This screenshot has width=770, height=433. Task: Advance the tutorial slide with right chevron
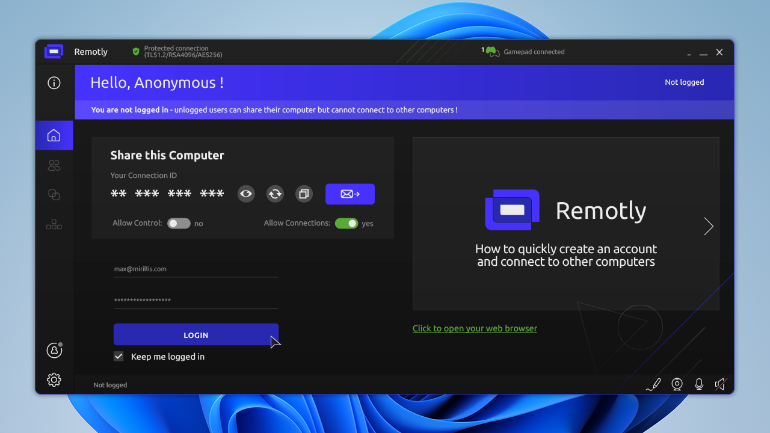pyautogui.click(x=709, y=226)
